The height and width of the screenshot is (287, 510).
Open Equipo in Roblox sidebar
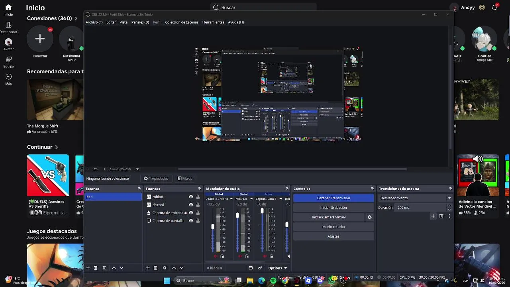coord(8,62)
